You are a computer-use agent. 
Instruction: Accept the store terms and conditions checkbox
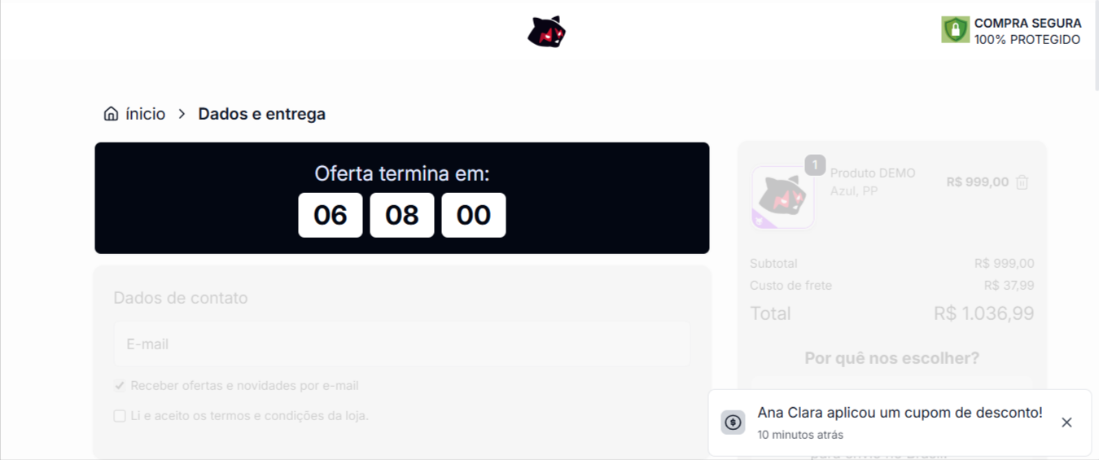point(120,416)
